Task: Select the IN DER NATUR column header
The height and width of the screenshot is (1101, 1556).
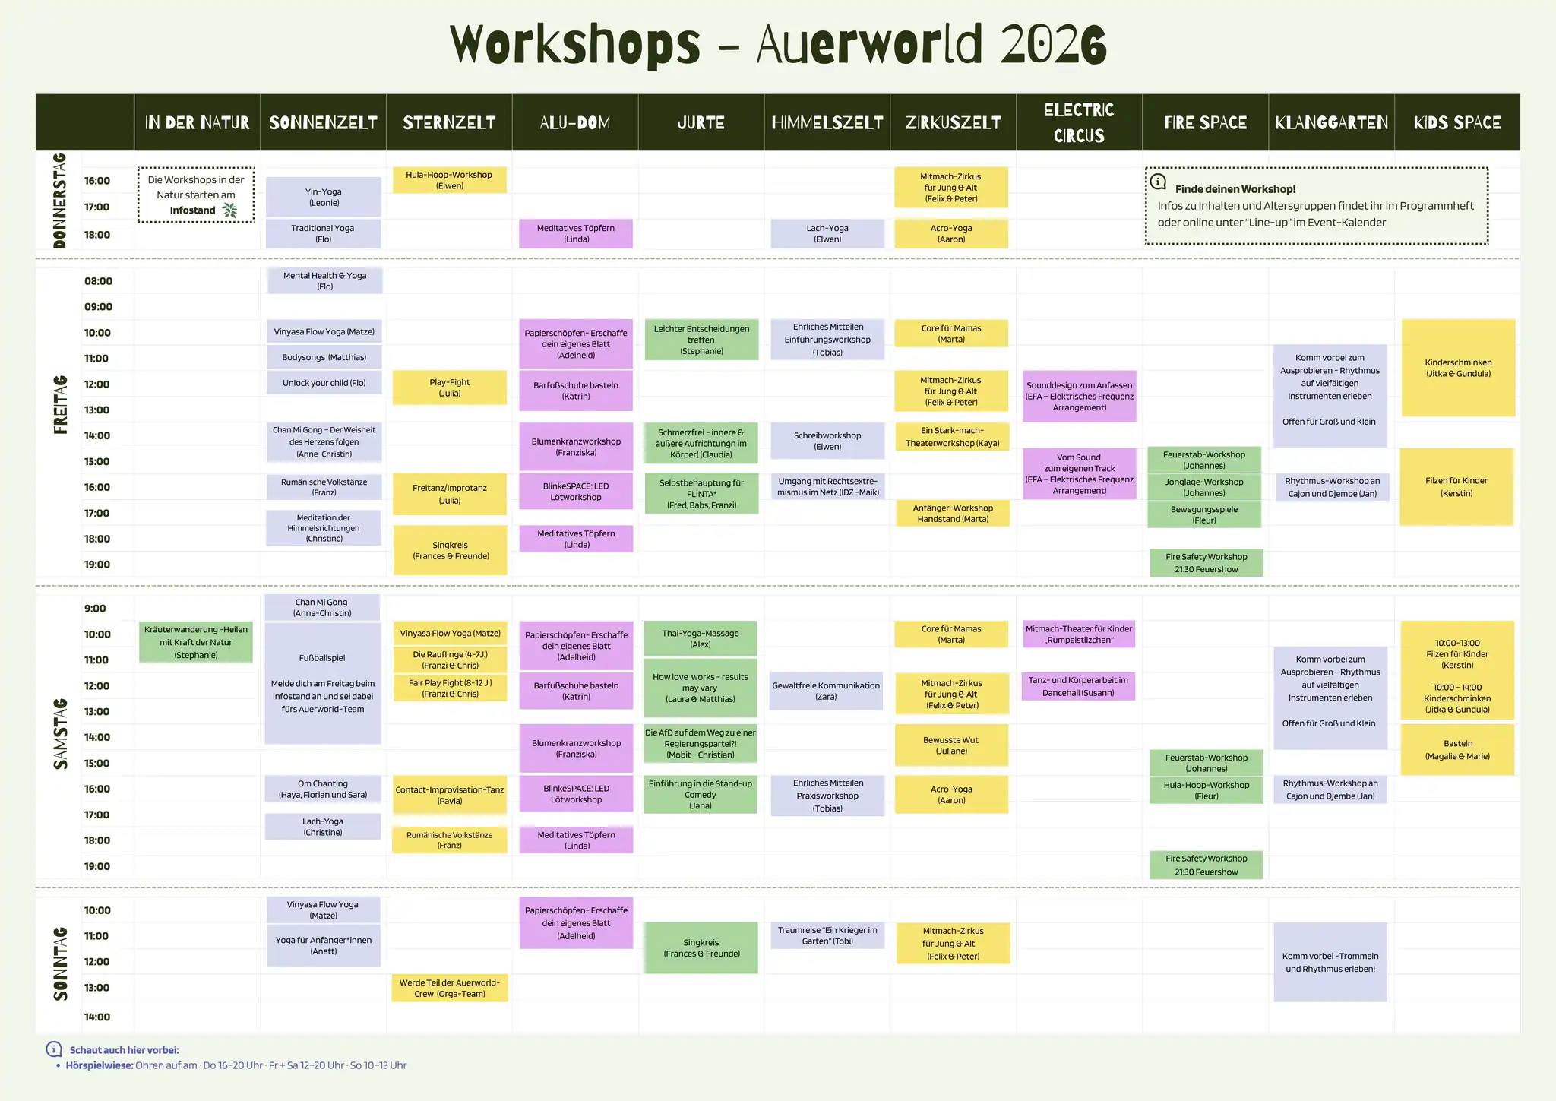Action: point(197,122)
